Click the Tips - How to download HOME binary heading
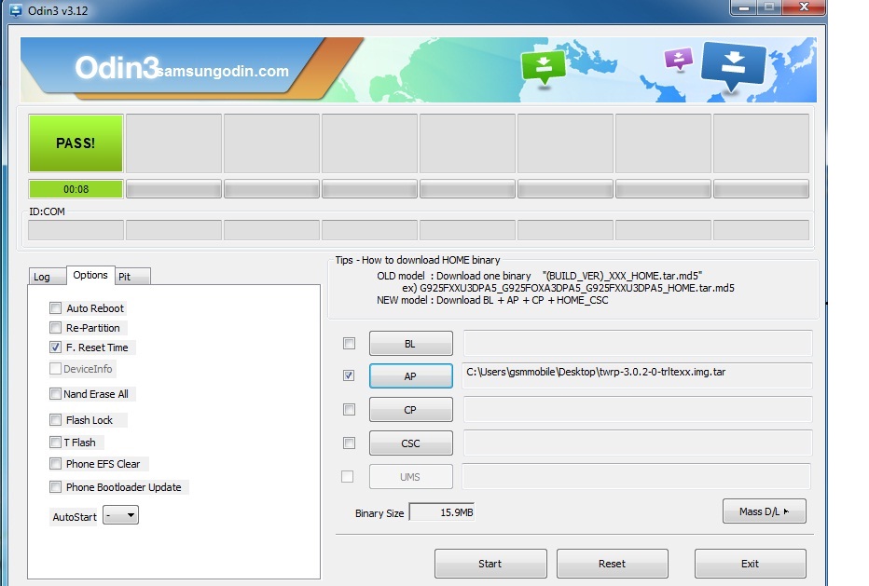Image resolution: width=869 pixels, height=586 pixels. click(x=418, y=260)
